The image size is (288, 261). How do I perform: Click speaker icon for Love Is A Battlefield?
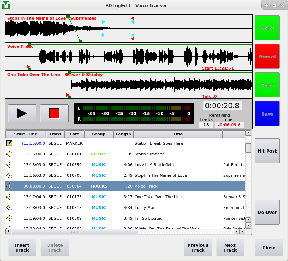9,165
